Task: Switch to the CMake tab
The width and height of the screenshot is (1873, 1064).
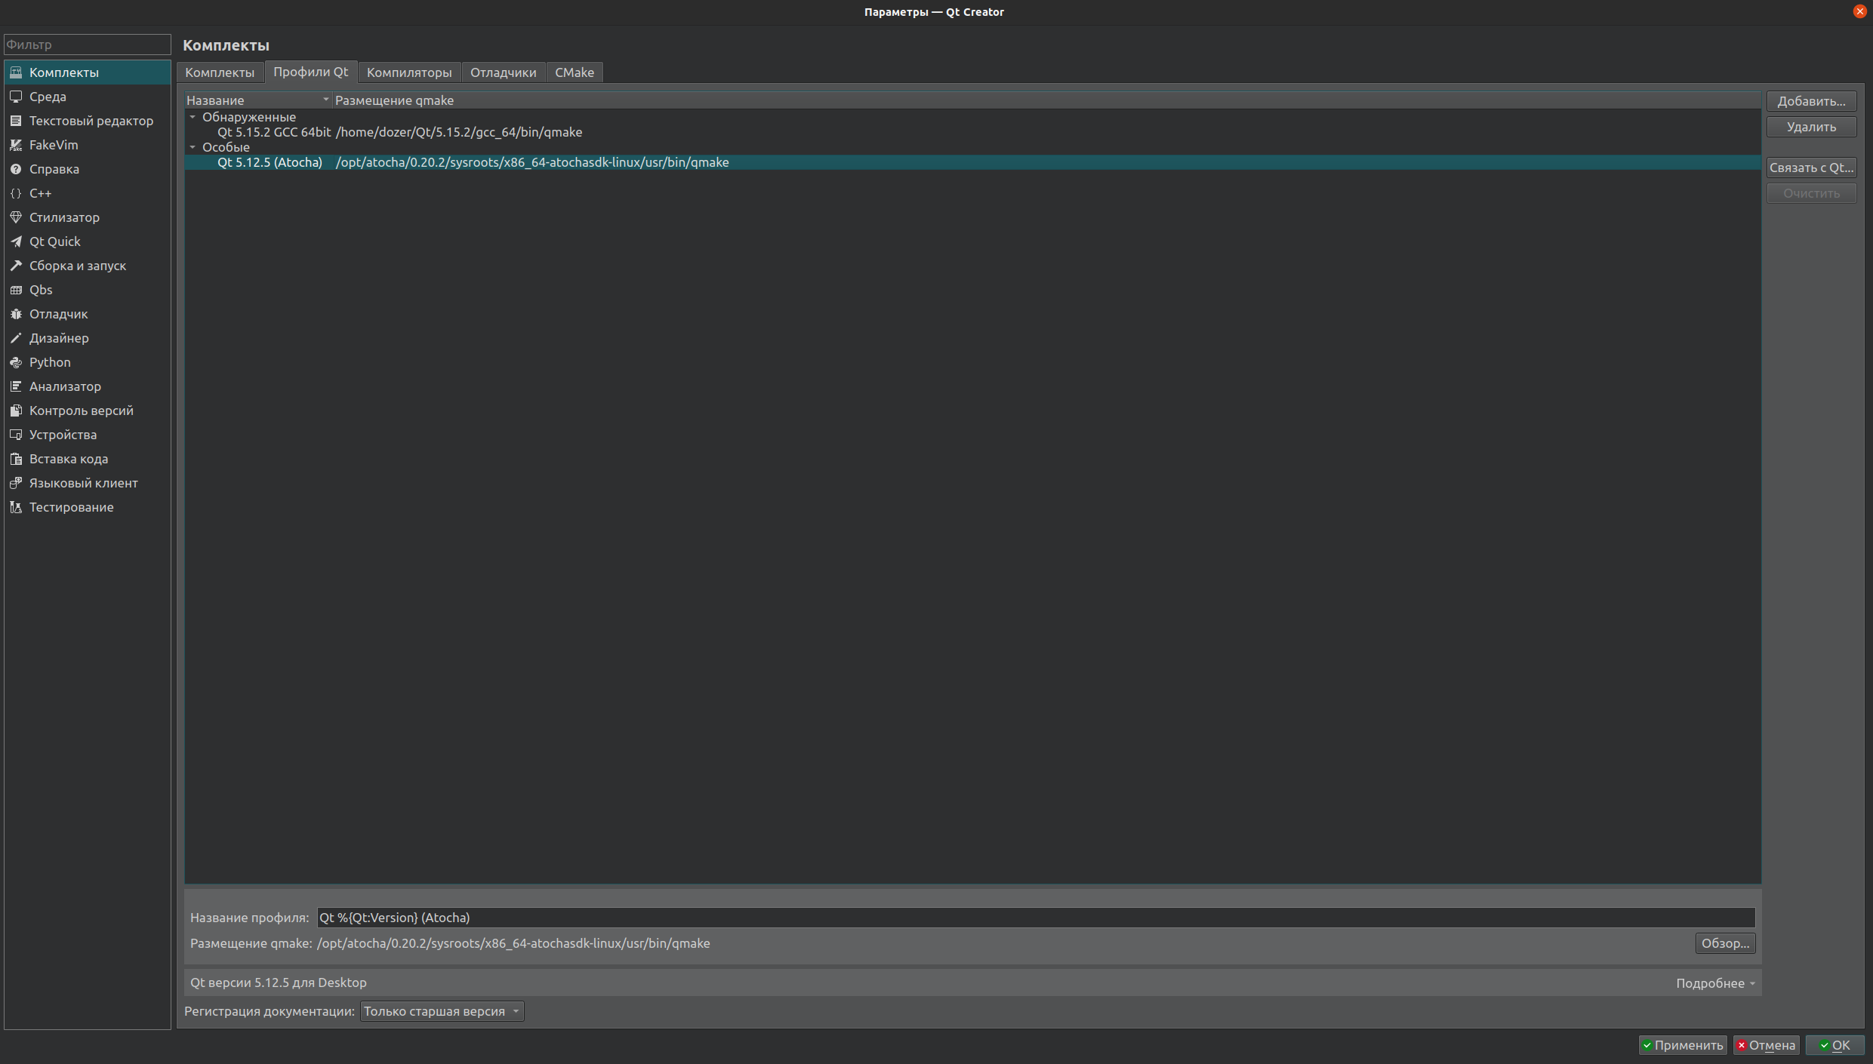Action: click(x=575, y=72)
